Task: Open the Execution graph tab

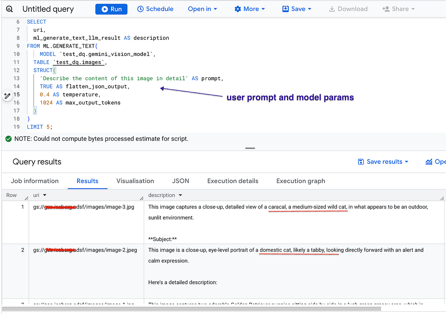Action: point(301,181)
